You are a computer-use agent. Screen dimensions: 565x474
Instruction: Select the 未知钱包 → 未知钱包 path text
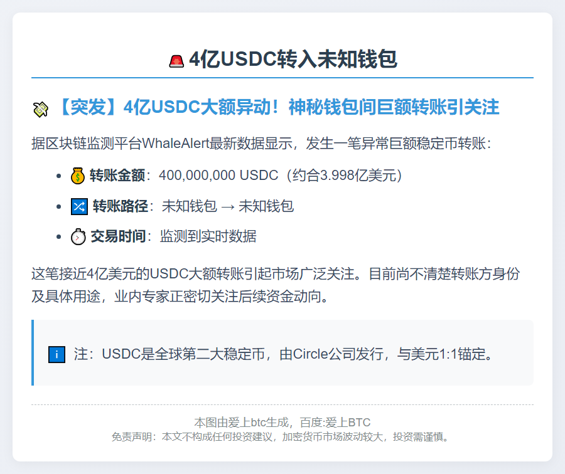(x=228, y=206)
